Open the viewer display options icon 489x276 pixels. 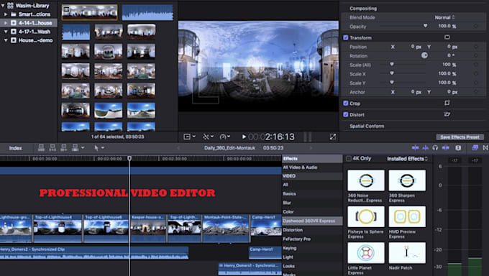pos(189,137)
